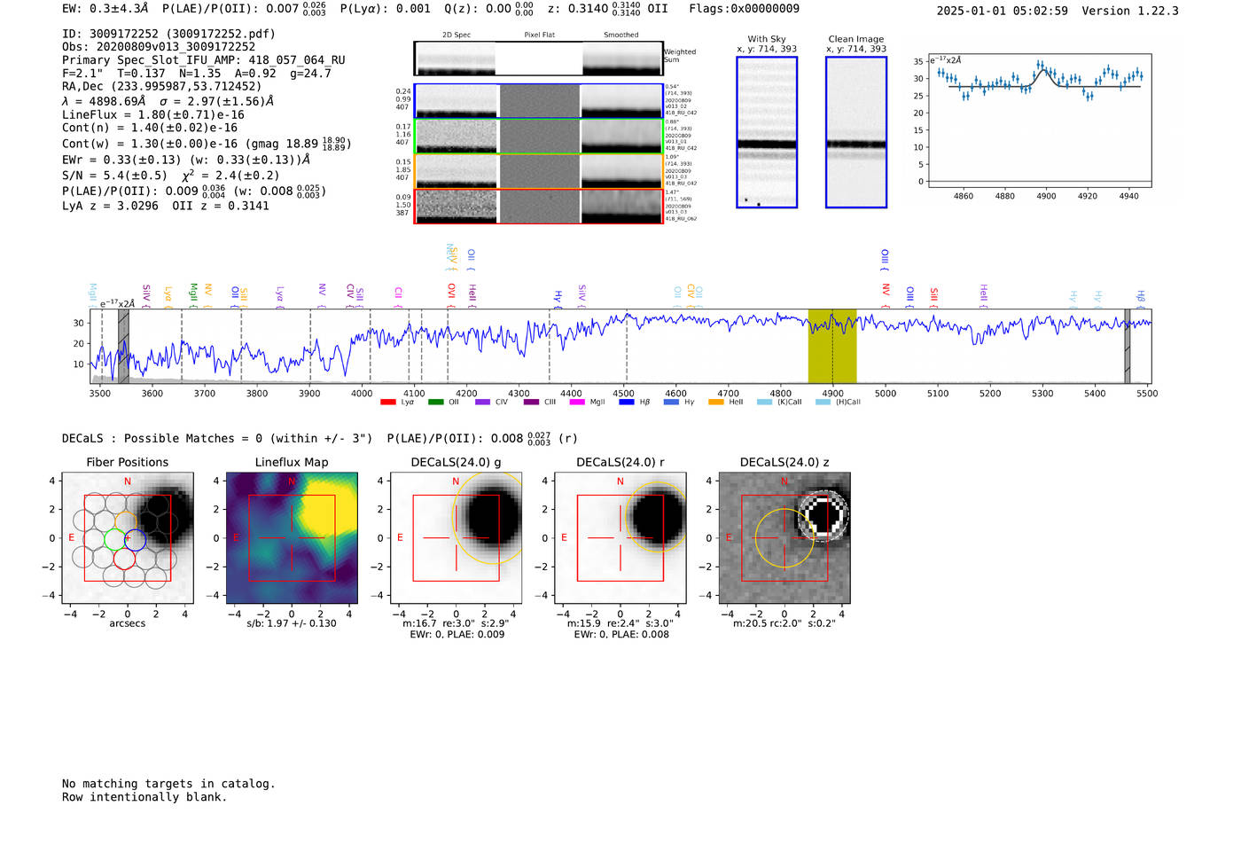Screen dimensions: 1241x845
Task: Click the DECaLS : Possible Matches = 0 line
Action: click(217, 438)
